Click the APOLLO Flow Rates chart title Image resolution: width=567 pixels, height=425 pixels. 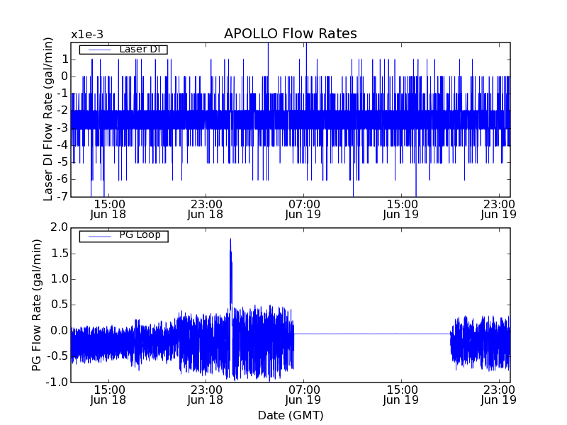point(290,34)
